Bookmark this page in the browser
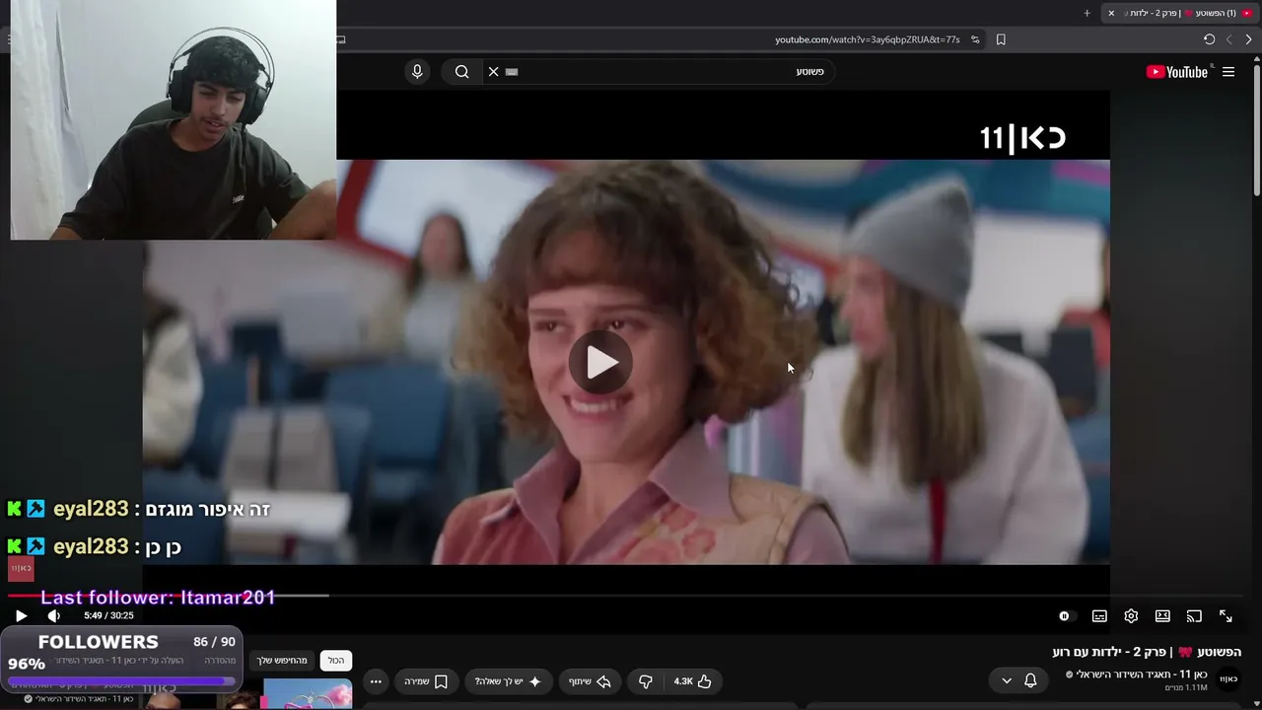This screenshot has height=710, width=1262. [x=1001, y=39]
